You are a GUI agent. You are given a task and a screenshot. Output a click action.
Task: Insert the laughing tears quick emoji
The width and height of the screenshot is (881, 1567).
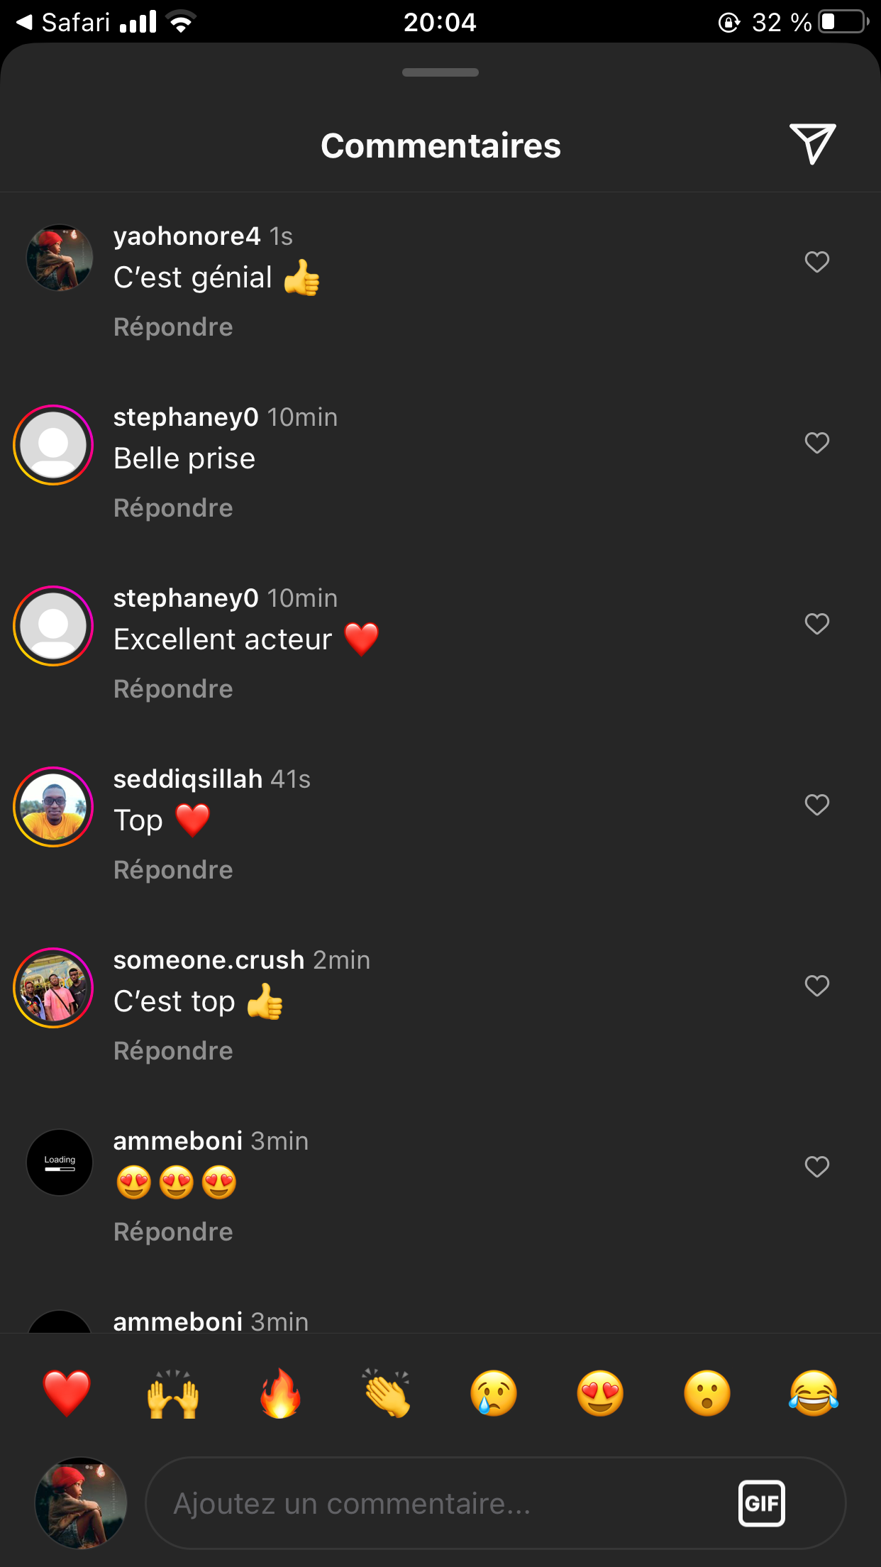click(x=813, y=1392)
